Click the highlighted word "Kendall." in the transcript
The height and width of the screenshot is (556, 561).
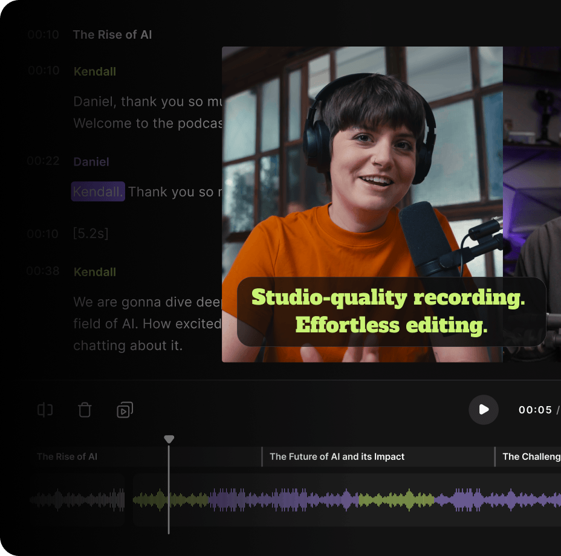98,192
